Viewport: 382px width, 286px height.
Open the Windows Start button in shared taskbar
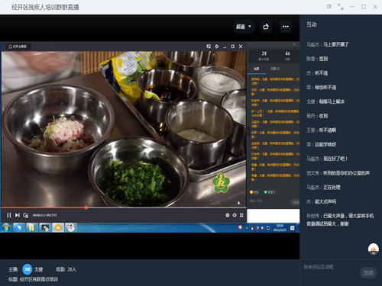coord(6,227)
